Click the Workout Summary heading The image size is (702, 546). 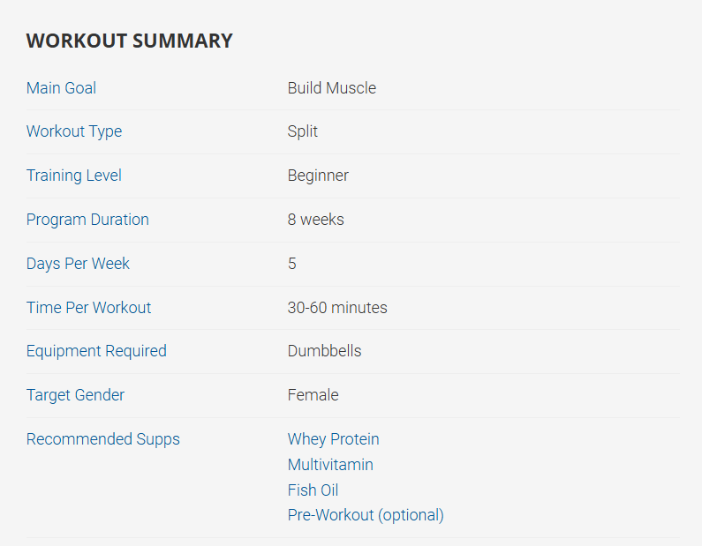click(129, 41)
